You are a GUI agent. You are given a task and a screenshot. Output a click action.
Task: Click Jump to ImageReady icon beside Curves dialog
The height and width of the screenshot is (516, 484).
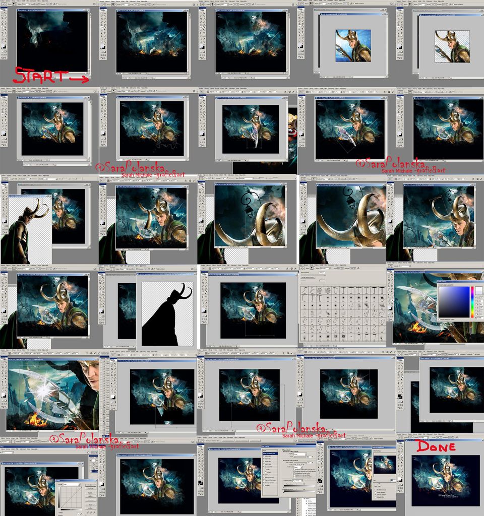coord(102,495)
